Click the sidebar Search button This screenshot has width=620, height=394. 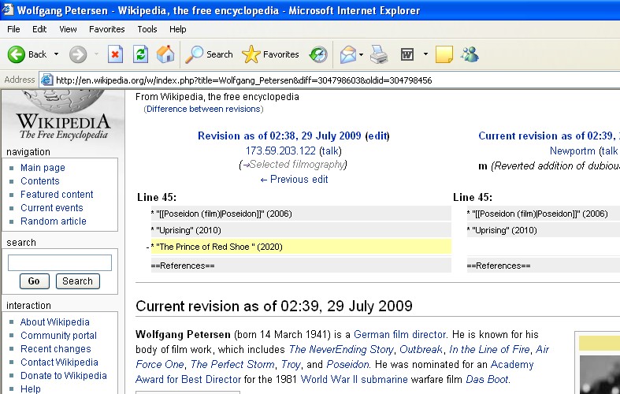tap(77, 281)
